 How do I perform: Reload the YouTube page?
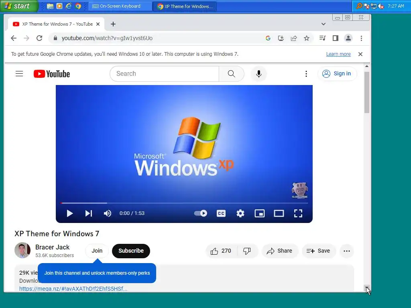point(39,38)
